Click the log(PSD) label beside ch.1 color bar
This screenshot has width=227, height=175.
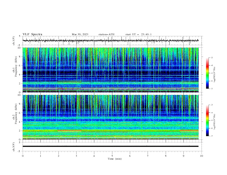tap(215, 75)
